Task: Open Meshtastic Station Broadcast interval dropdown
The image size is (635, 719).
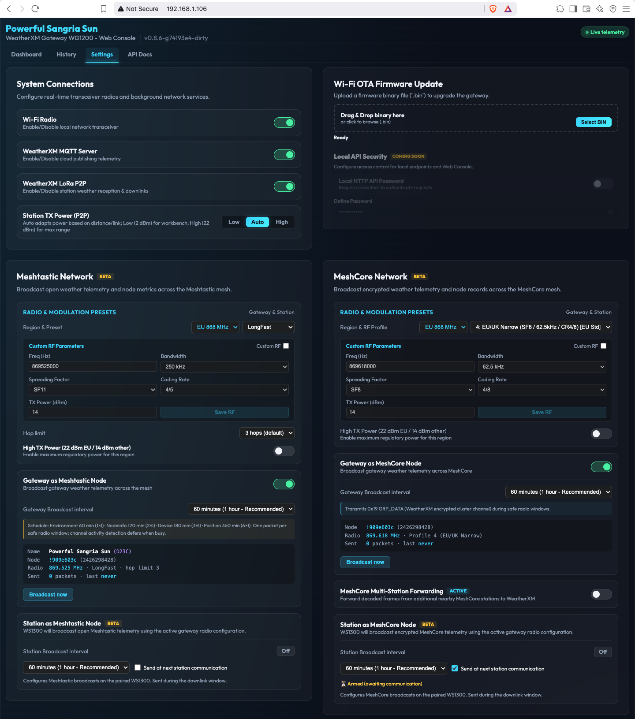Action: (x=76, y=667)
